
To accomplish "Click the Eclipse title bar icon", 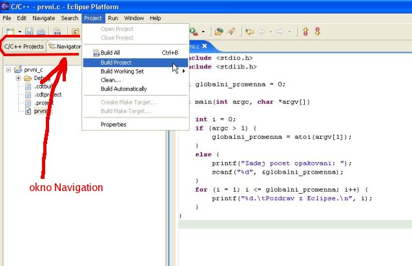I will coord(5,6).
